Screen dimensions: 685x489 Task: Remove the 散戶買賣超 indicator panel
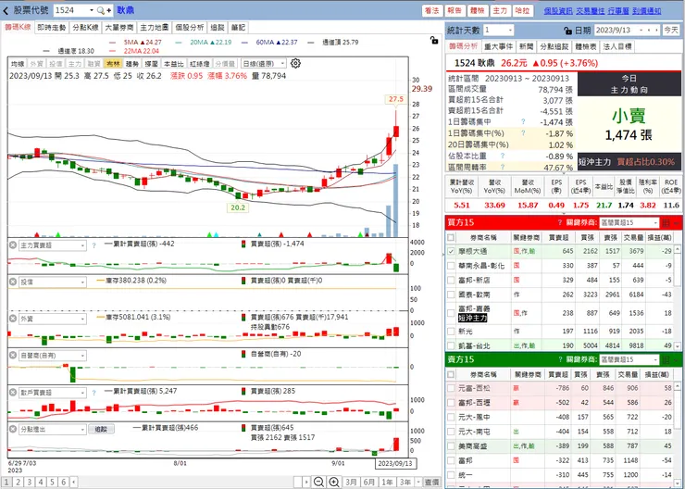13,393
